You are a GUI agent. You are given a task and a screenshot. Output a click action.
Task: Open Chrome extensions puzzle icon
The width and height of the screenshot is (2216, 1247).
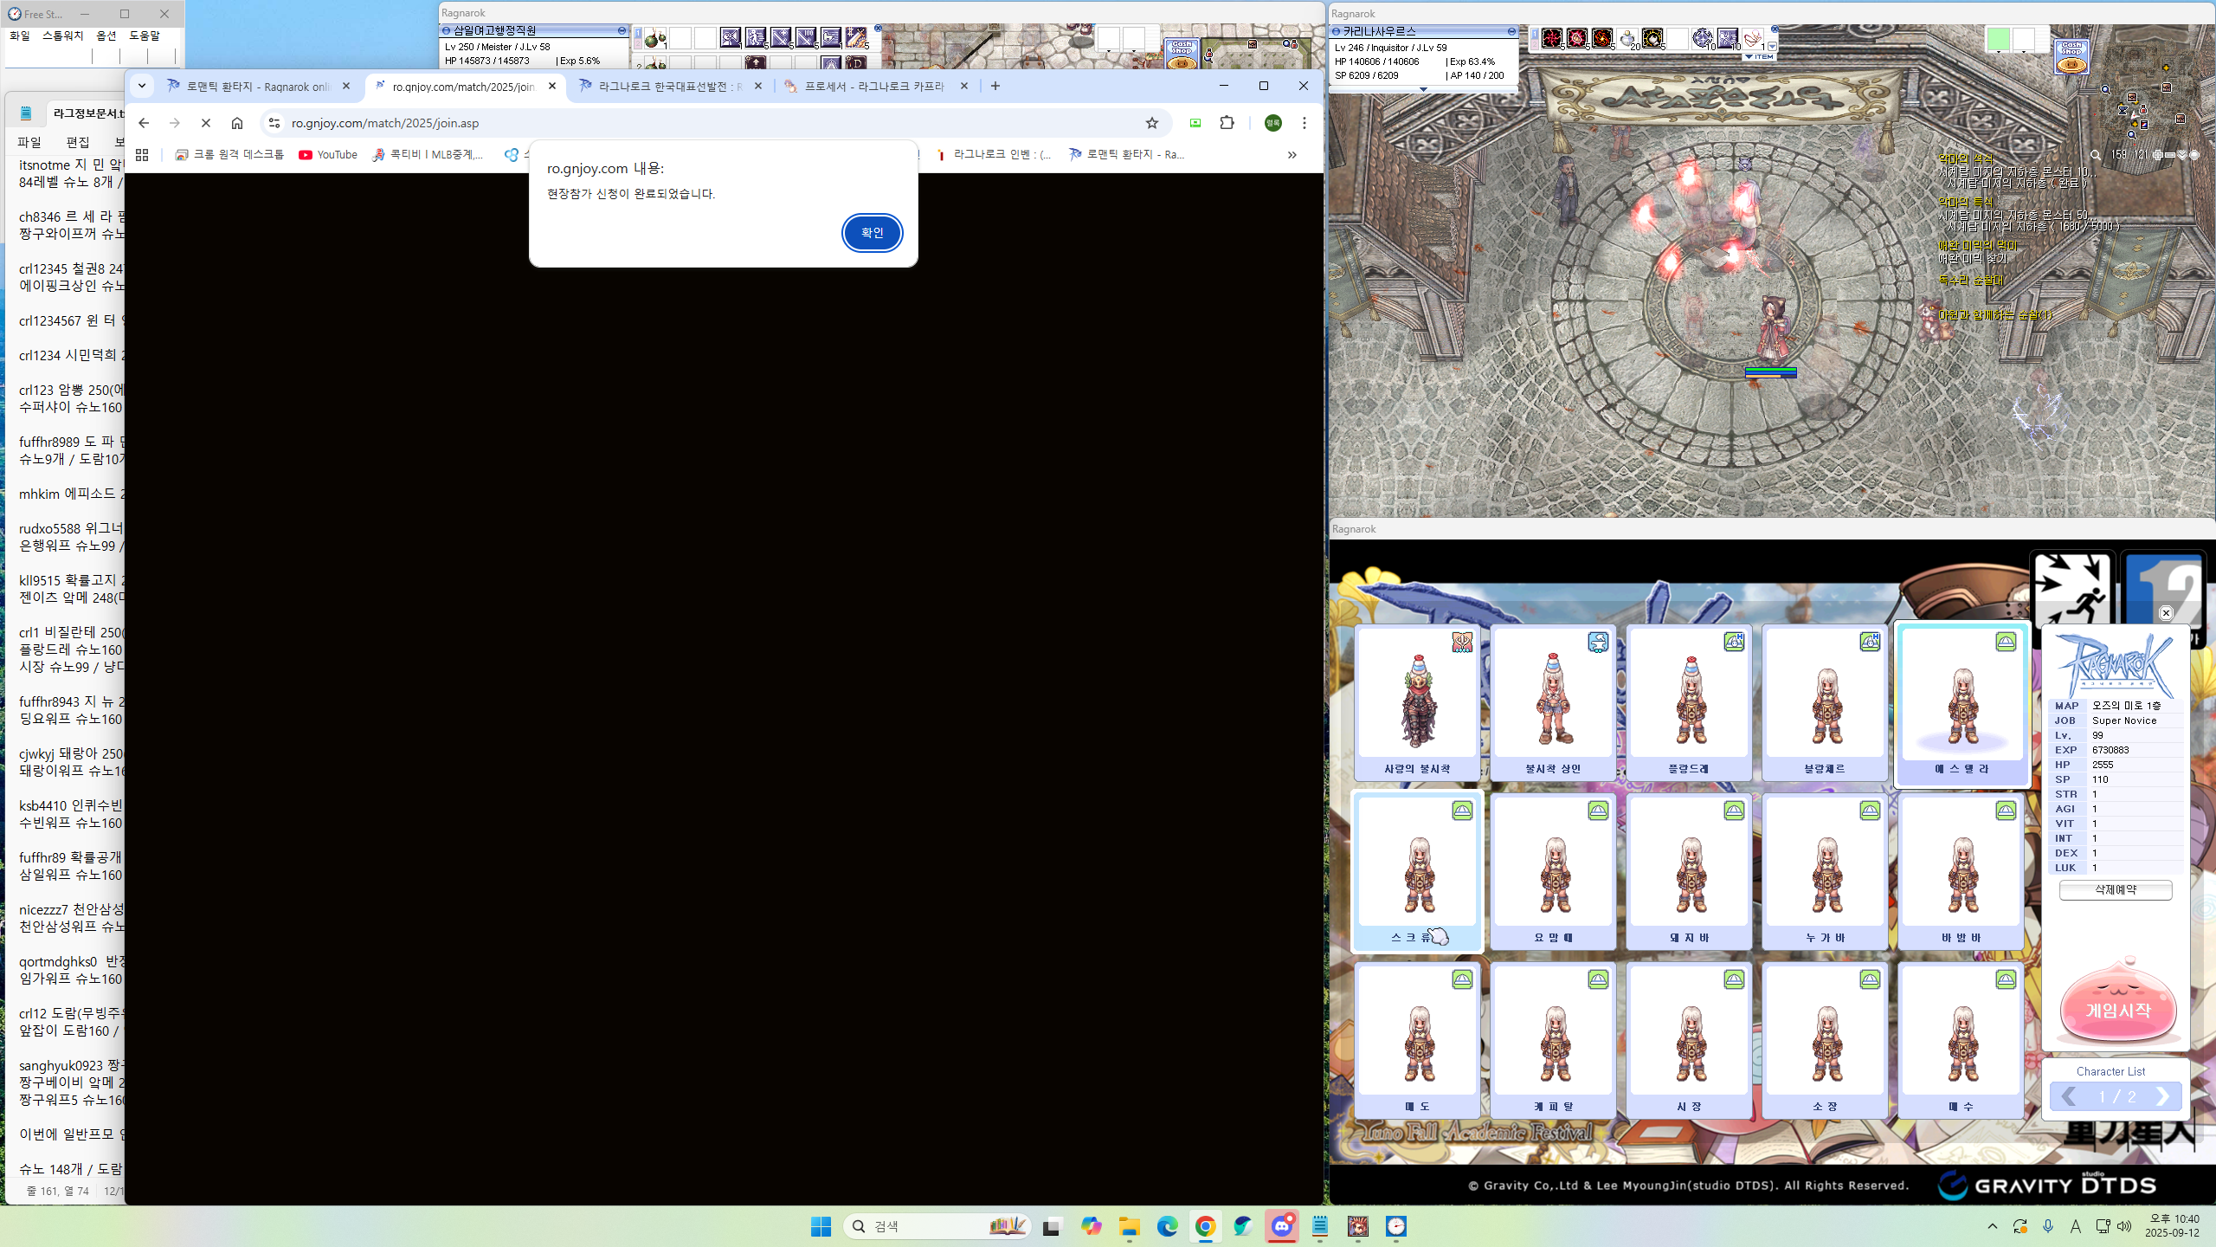pyautogui.click(x=1227, y=123)
